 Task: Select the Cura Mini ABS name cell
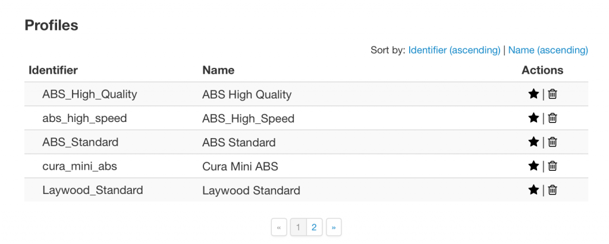(x=240, y=166)
